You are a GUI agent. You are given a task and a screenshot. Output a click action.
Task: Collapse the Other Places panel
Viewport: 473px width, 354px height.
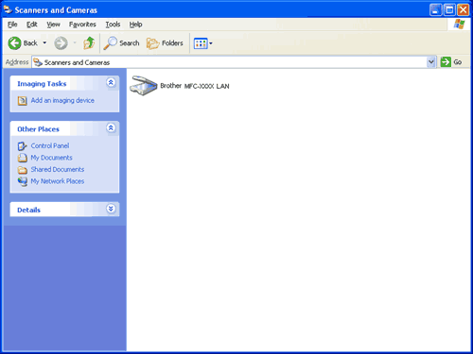(111, 127)
